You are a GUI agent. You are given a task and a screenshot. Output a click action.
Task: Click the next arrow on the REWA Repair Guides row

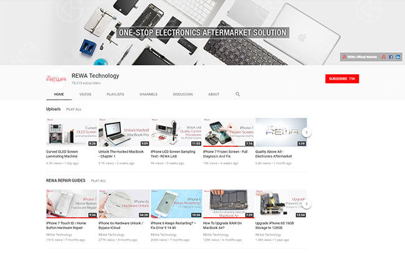pos(307,204)
